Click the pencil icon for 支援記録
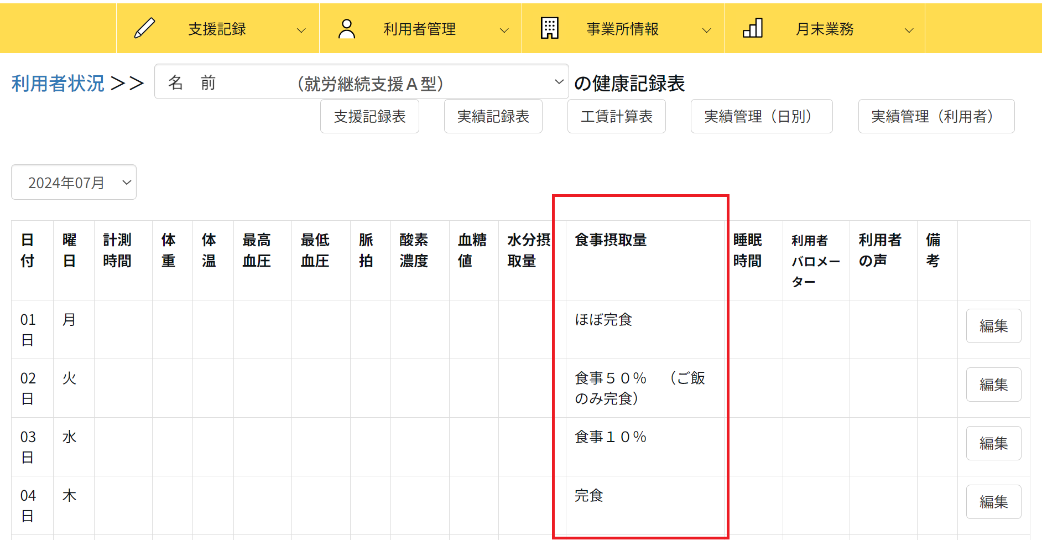 coord(144,28)
